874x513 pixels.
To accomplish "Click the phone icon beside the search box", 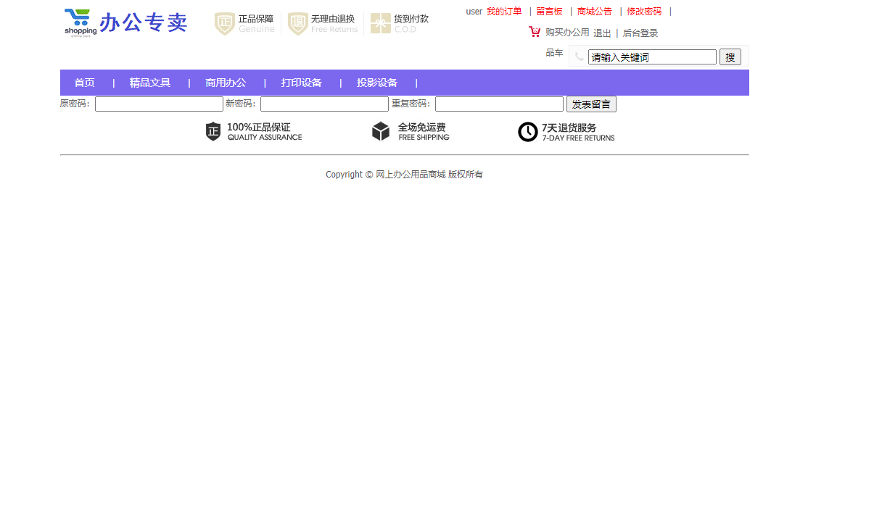I will (579, 57).
